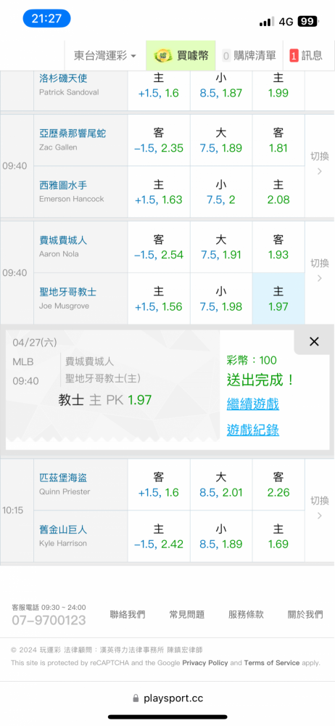Toggle 切換 for the 海盜 vs 巨人 game
This screenshot has width=335, height=726.
pyautogui.click(x=320, y=508)
